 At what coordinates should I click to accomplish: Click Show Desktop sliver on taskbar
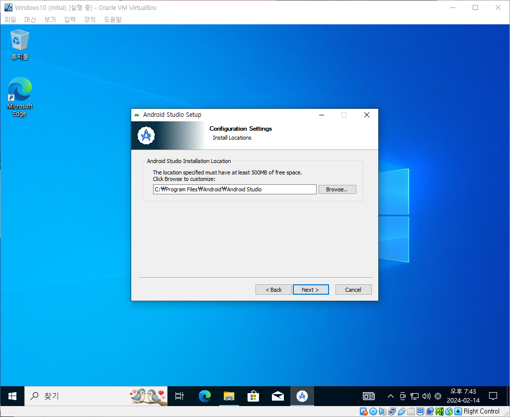[508, 396]
